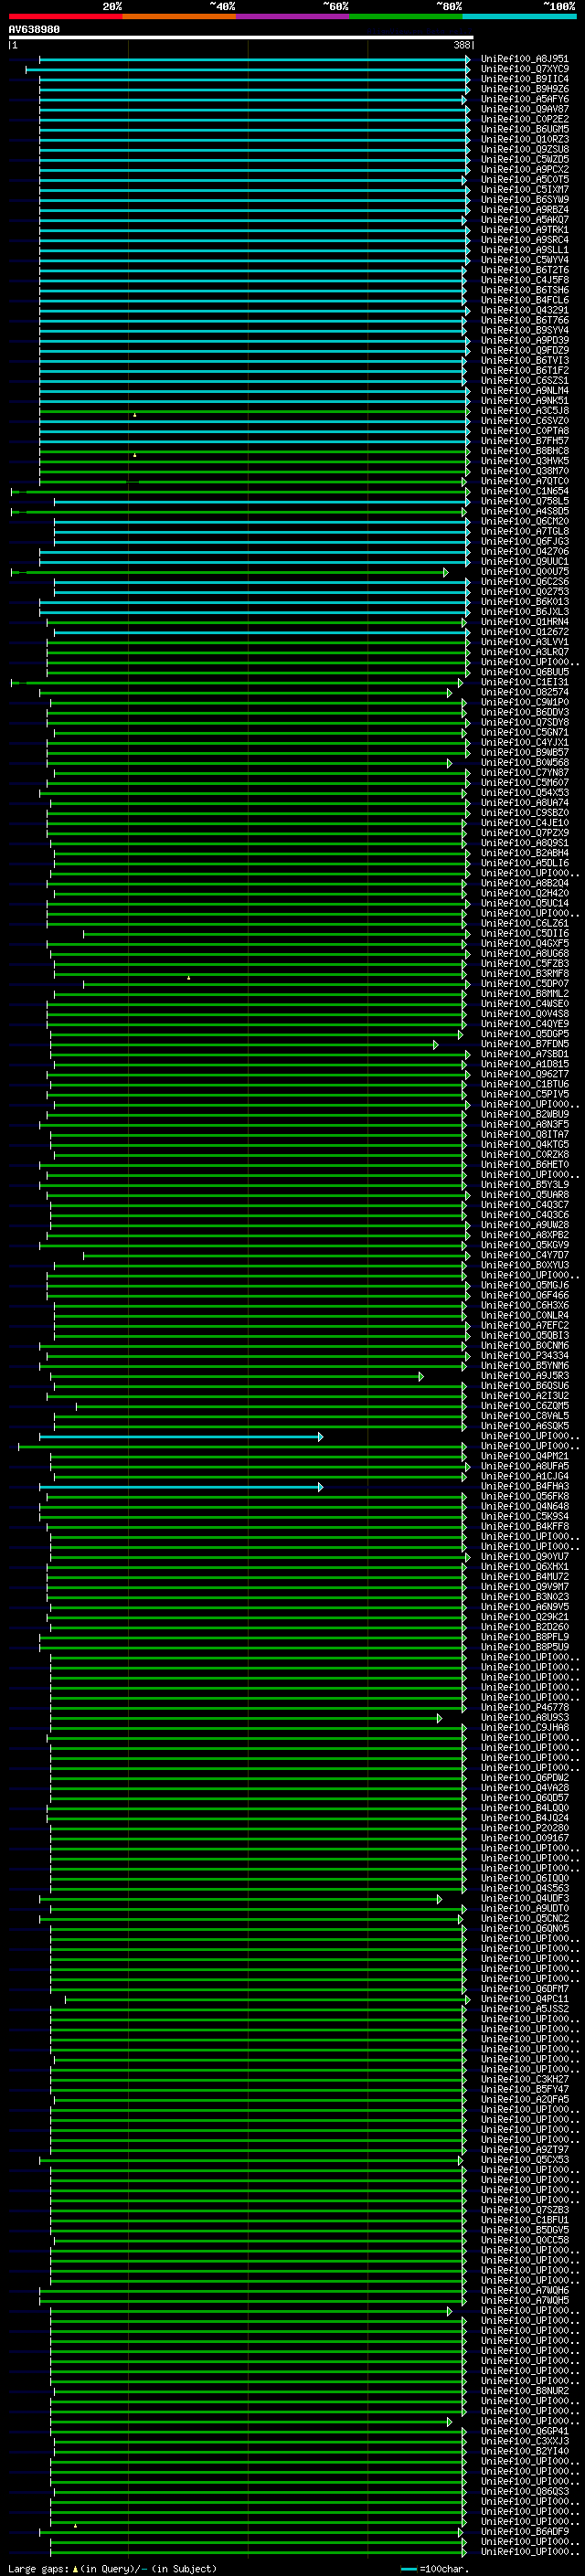585x2576 pixels.
Task: Click the cyan 100char scale bar in the legend
Action: (x=409, y=2569)
